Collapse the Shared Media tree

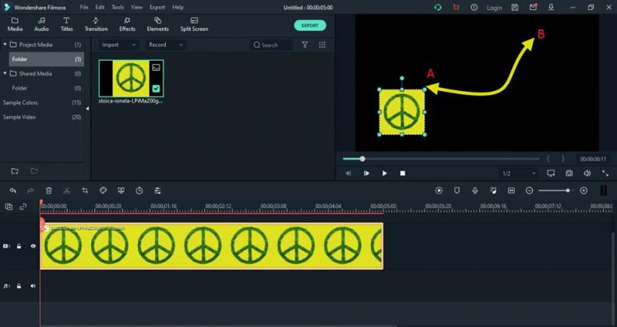tap(5, 73)
